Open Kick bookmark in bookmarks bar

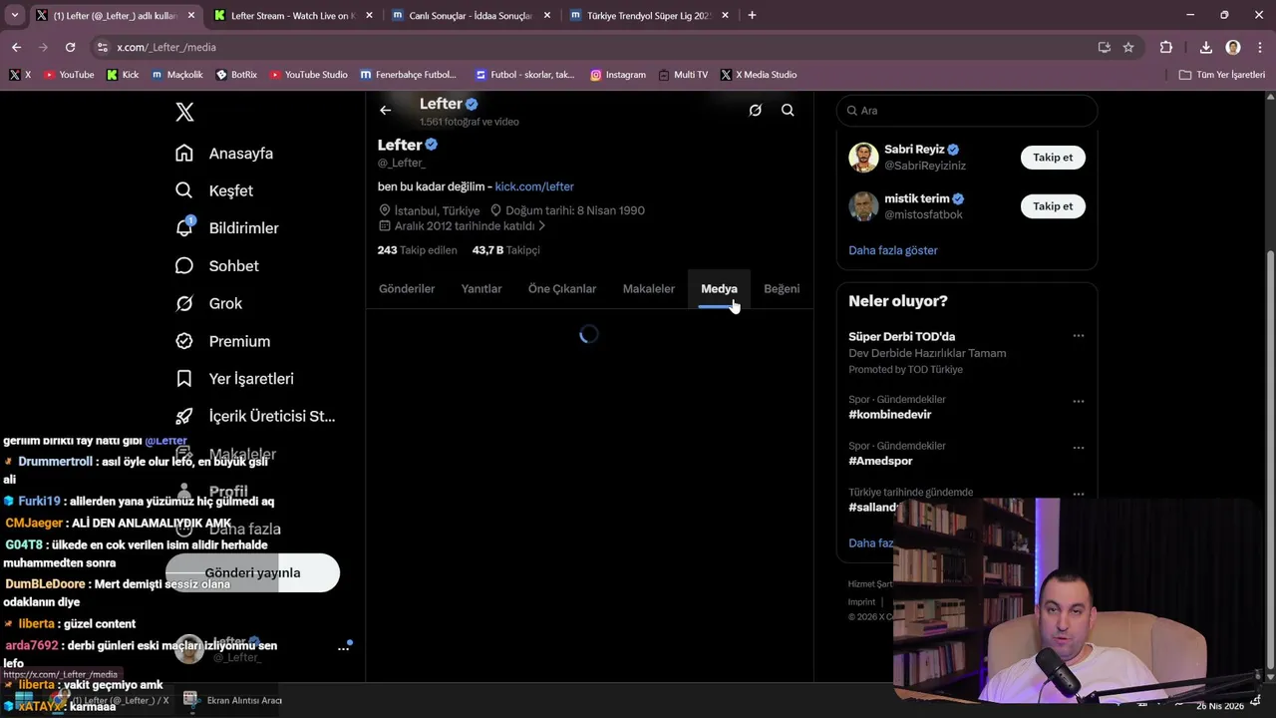pos(123,75)
